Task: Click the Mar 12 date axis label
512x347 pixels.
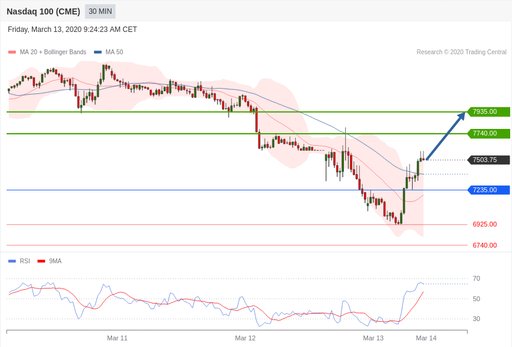Action: tap(245, 338)
